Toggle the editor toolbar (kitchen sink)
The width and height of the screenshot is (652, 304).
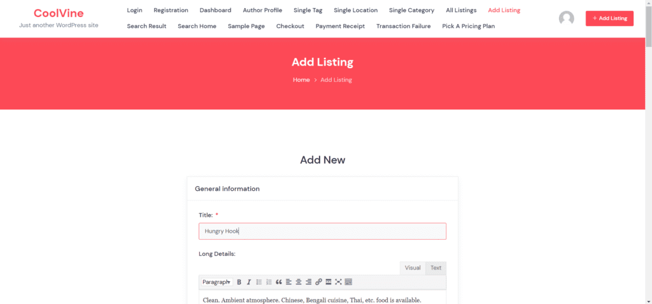click(x=348, y=282)
